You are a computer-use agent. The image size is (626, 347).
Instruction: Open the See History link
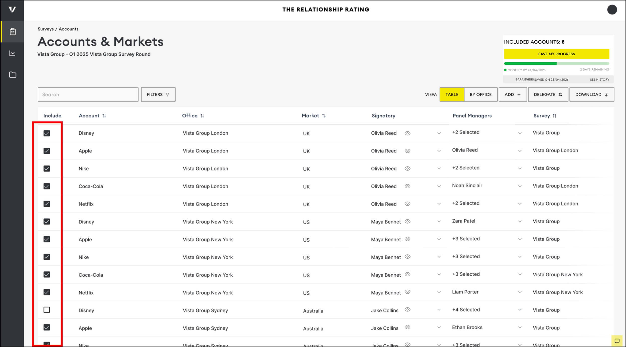tap(599, 80)
